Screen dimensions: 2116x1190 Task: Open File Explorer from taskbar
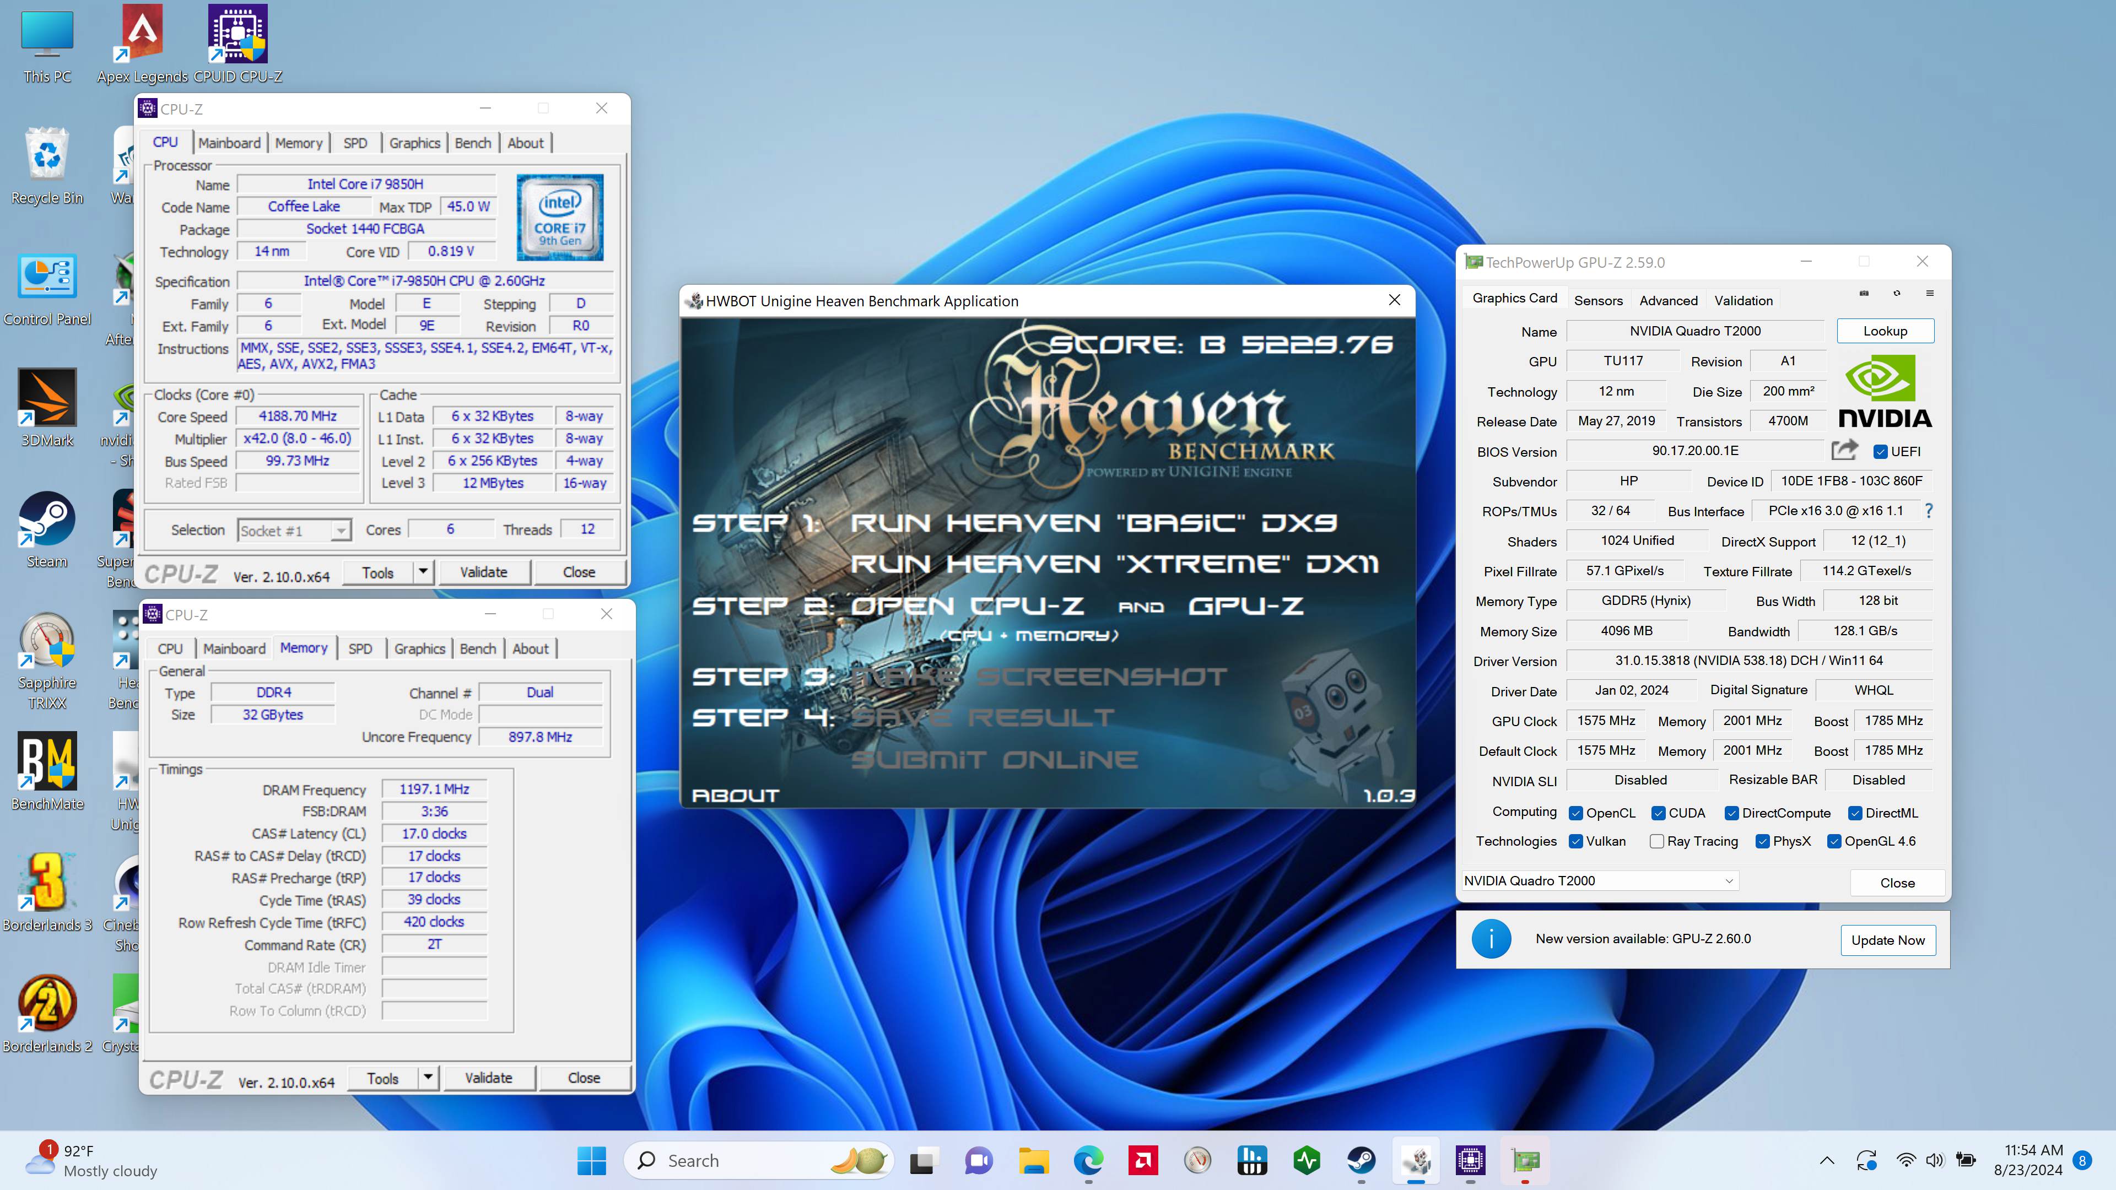1033,1160
